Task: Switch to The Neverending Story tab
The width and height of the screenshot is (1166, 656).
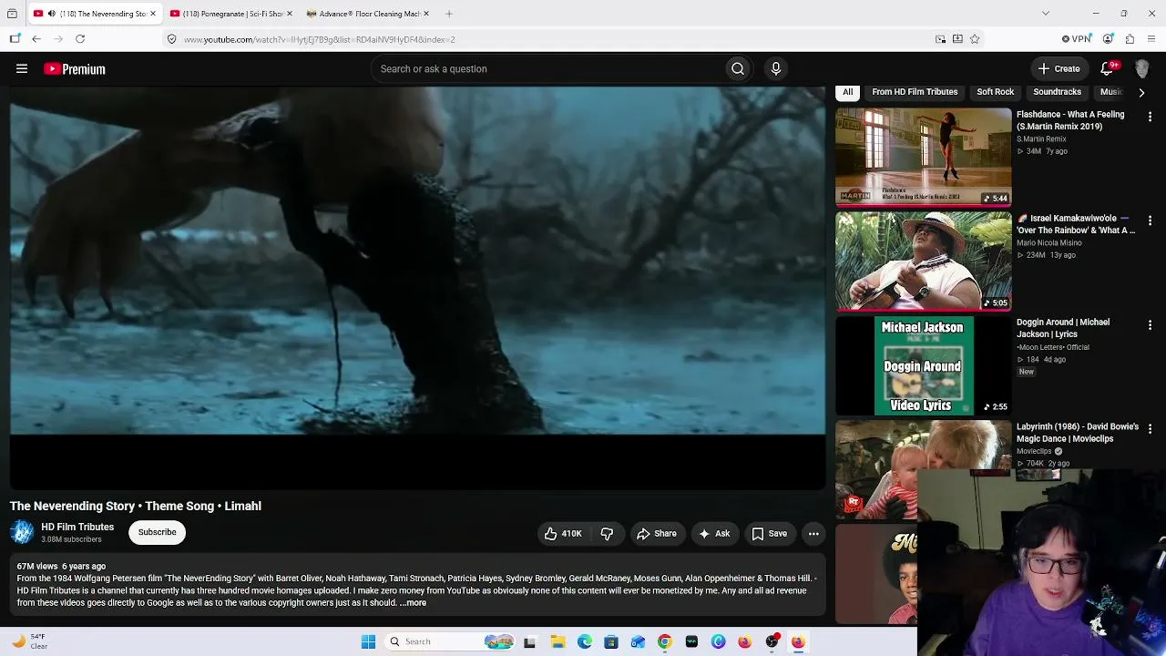Action: 94,14
